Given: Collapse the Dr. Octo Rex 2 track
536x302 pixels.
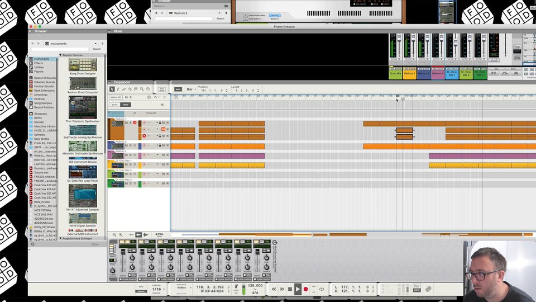Looking at the screenshot, I should pyautogui.click(x=109, y=170).
